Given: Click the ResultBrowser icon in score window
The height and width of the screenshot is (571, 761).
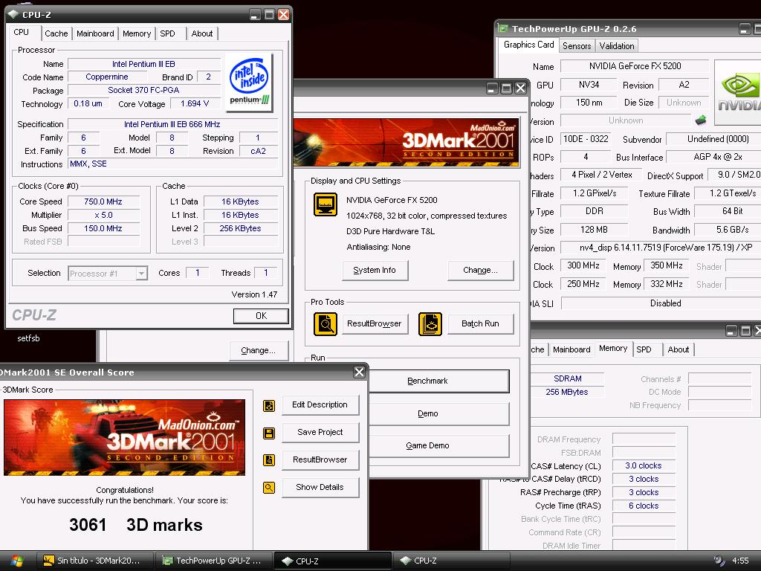Looking at the screenshot, I should [269, 459].
